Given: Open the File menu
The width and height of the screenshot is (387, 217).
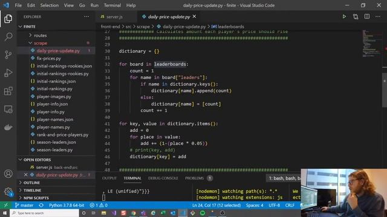Looking at the screenshot, I should click(18, 5).
